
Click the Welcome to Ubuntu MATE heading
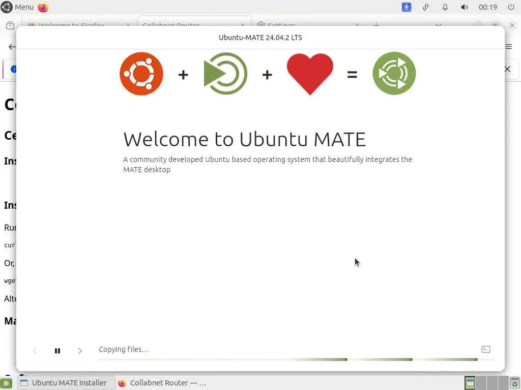pos(245,139)
